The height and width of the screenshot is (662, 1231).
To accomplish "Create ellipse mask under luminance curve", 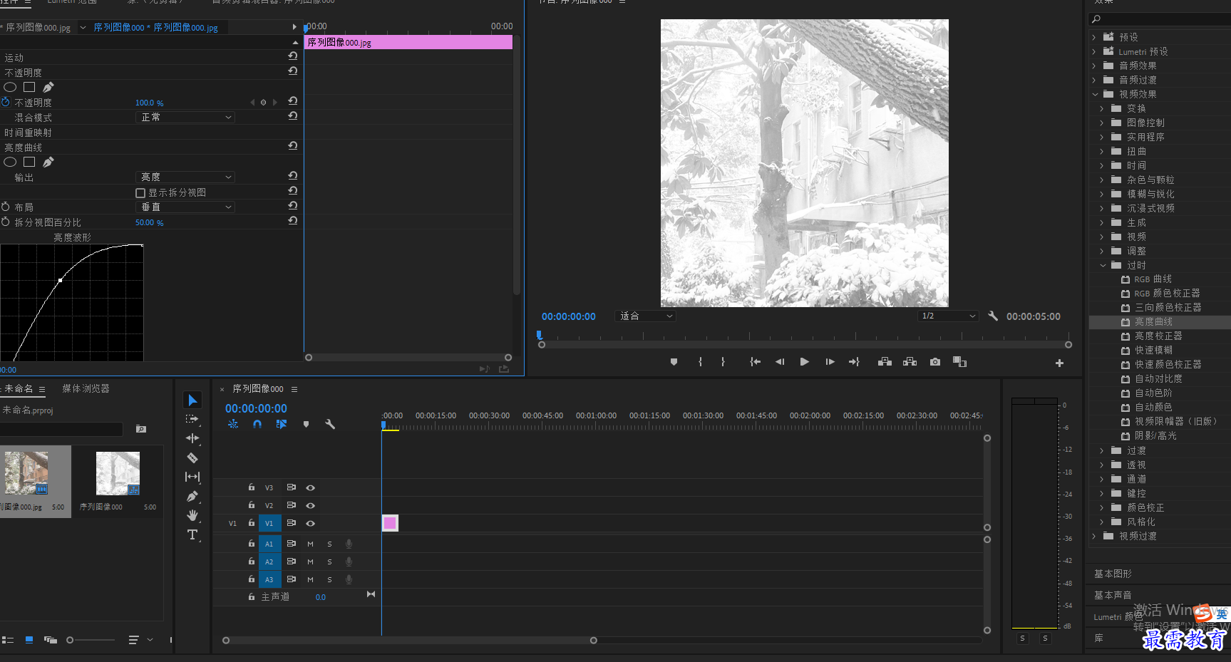I will click(10, 162).
